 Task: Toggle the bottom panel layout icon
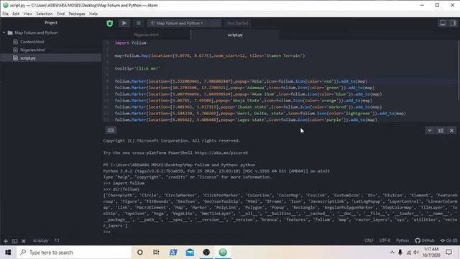443,23
